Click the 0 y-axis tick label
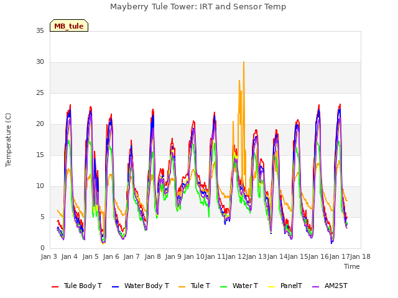 click(x=42, y=248)
